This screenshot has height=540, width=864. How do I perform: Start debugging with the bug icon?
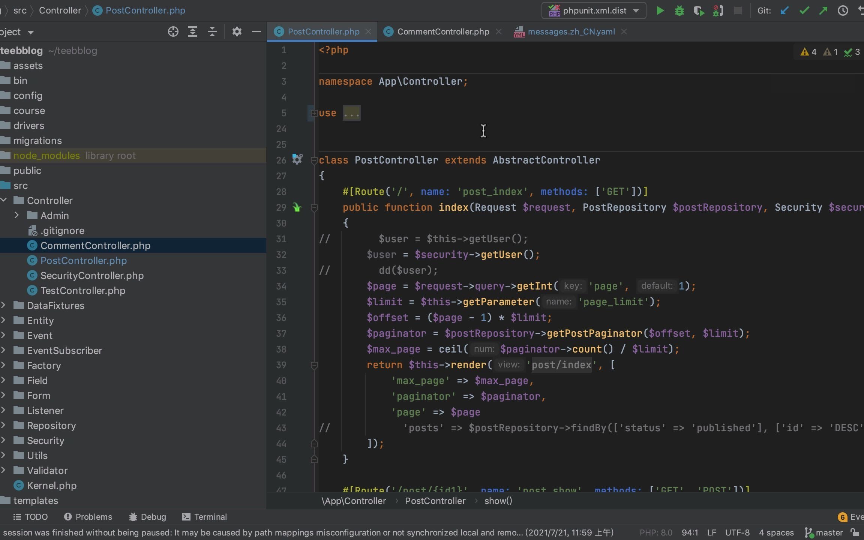click(x=679, y=10)
